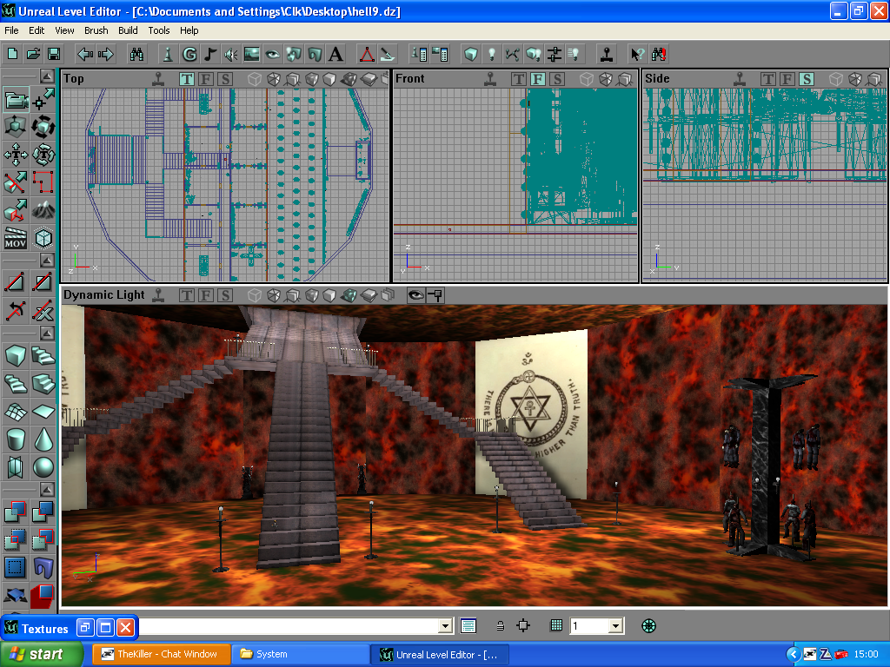Open the Build menu
890x667 pixels.
pyautogui.click(x=128, y=30)
